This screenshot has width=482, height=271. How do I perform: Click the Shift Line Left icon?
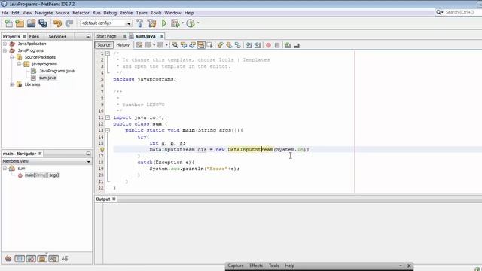point(249,45)
